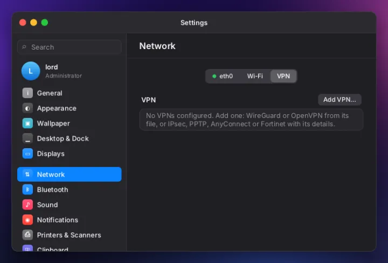Click the search magnifier icon
388x263 pixels.
pos(24,47)
